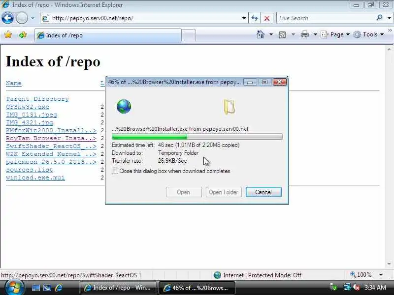
Task: Click the 3:34 AM system clock
Action: pyautogui.click(x=375, y=288)
